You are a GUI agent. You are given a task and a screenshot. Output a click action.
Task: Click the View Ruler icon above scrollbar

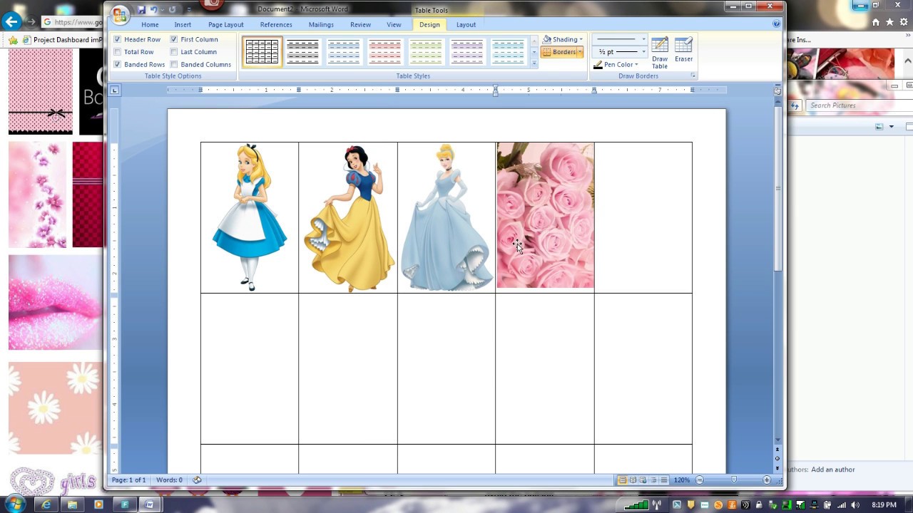[x=777, y=90]
